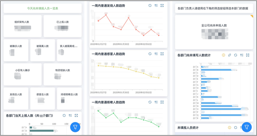
Task: Open fullscreen for 一周内普通感冒人数趋势 chart
Action: [x=162, y=54]
